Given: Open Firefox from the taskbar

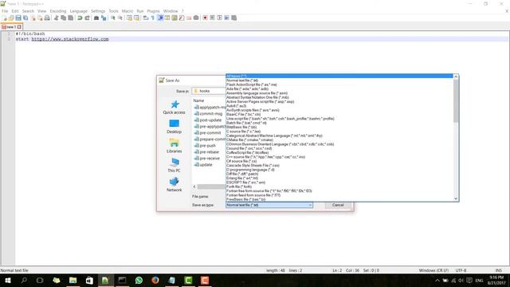Looking at the screenshot, I should [x=155, y=280].
